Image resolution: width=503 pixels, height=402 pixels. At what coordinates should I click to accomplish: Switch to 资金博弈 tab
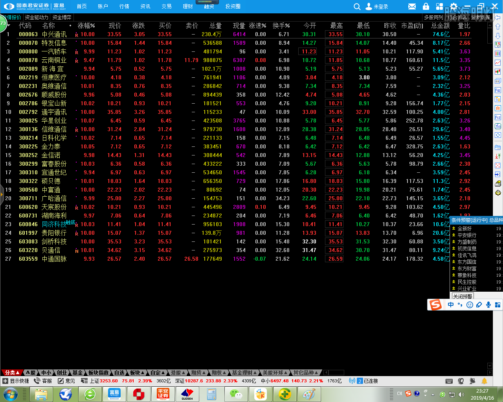pos(62,17)
